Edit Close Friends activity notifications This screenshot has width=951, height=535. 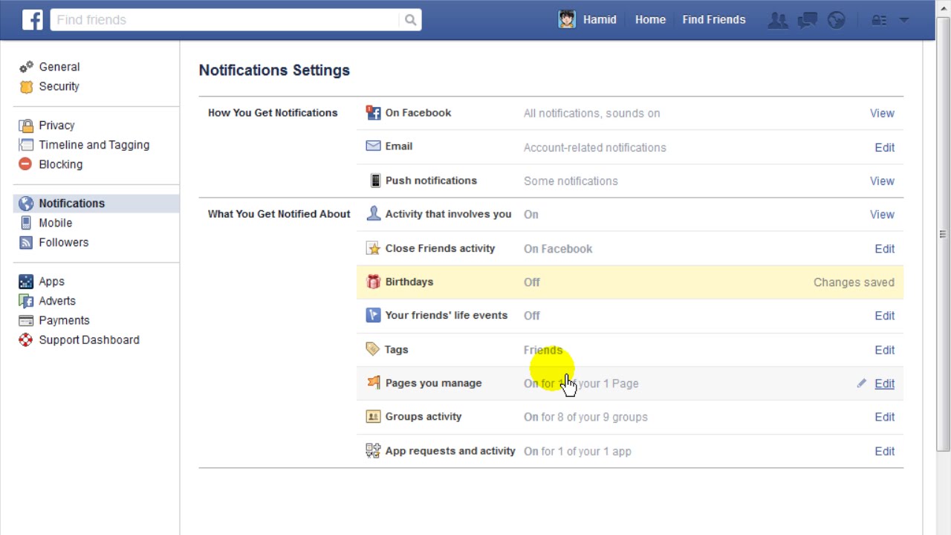884,249
